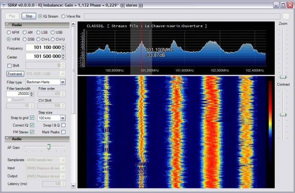This screenshot has height=193, width=295.
Task: Collapse the Audio panel header icon
Action: [7, 139]
